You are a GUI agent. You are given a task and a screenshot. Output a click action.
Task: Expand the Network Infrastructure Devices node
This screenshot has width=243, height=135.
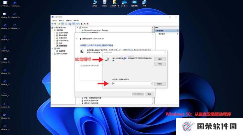[80, 30]
